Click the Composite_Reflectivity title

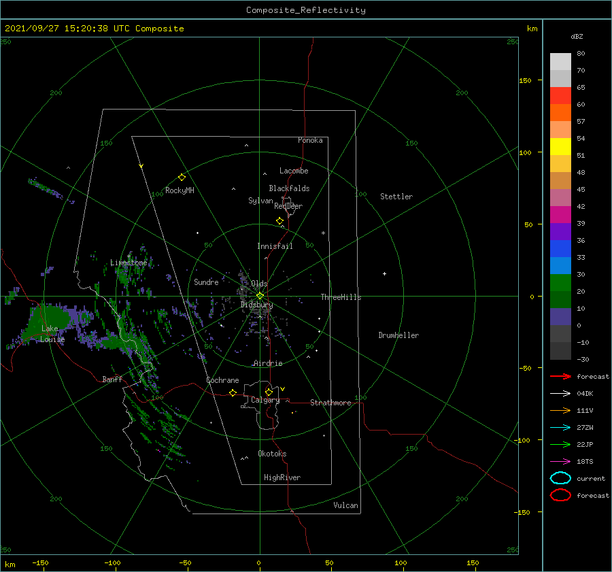(x=306, y=10)
